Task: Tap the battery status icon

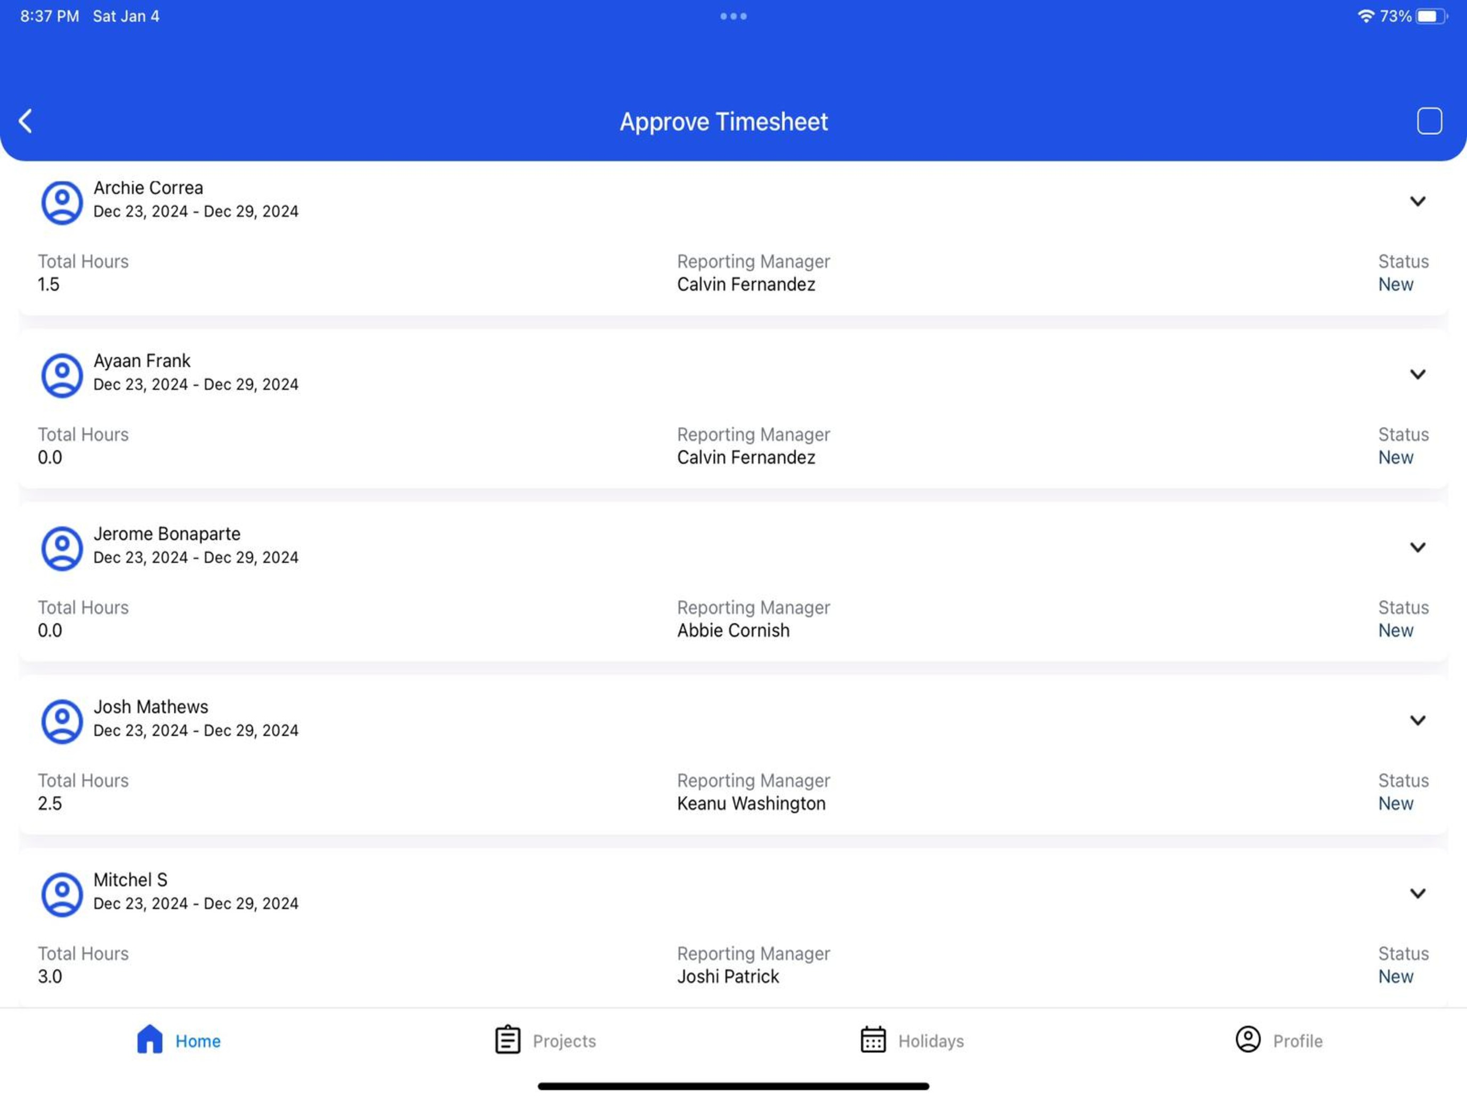Action: pos(1431,16)
